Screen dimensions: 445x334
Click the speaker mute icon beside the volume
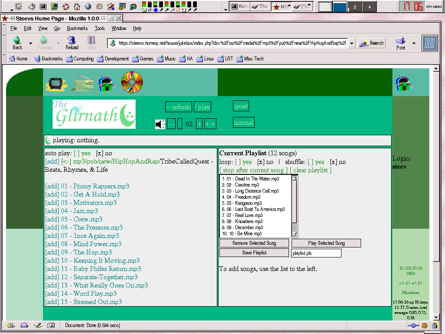tap(160, 124)
